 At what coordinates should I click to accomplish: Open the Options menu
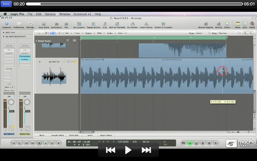coord(50,14)
